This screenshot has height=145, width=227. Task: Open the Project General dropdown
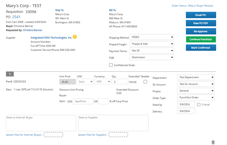point(196,91)
